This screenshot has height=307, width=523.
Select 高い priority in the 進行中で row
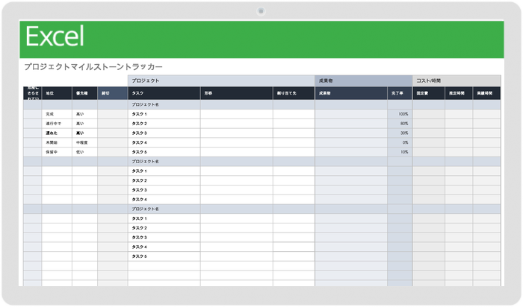pos(84,124)
